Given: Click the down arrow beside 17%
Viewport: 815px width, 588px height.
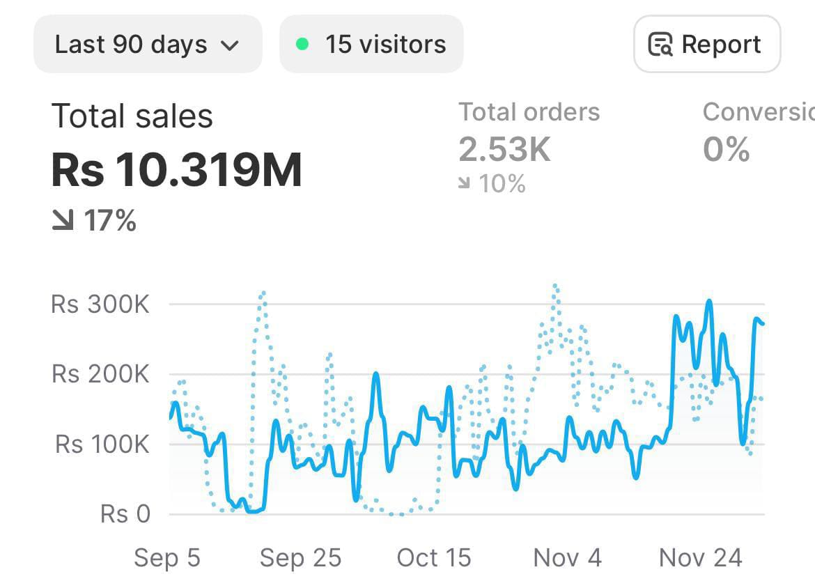Looking at the screenshot, I should click(63, 221).
